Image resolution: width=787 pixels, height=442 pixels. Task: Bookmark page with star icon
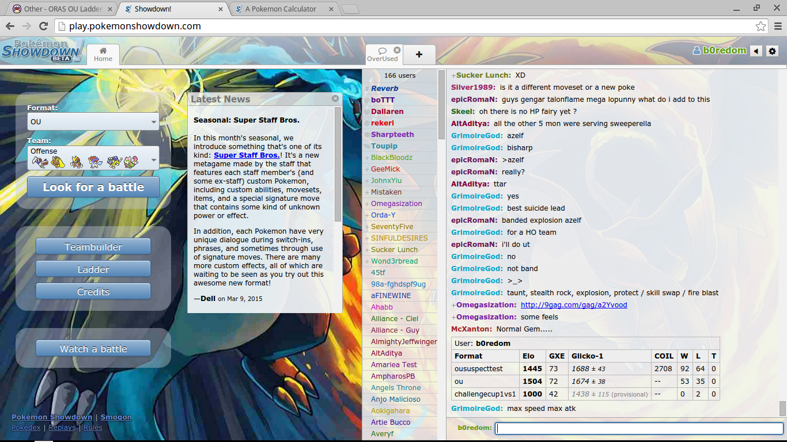pyautogui.click(x=760, y=26)
